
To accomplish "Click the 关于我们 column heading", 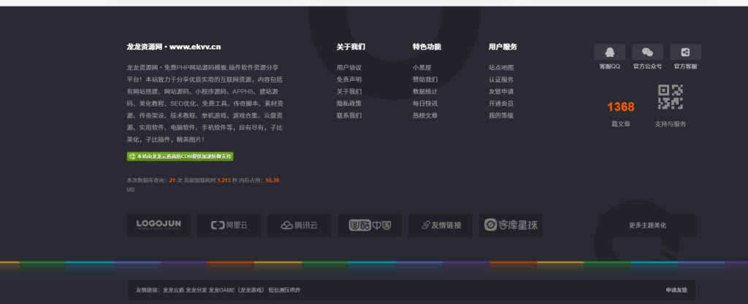I will point(351,47).
